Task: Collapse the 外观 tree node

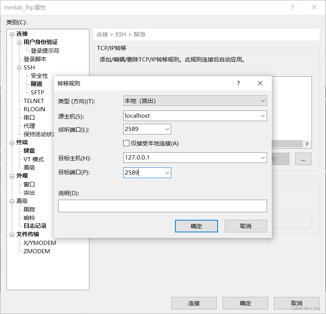Action: pos(12,176)
